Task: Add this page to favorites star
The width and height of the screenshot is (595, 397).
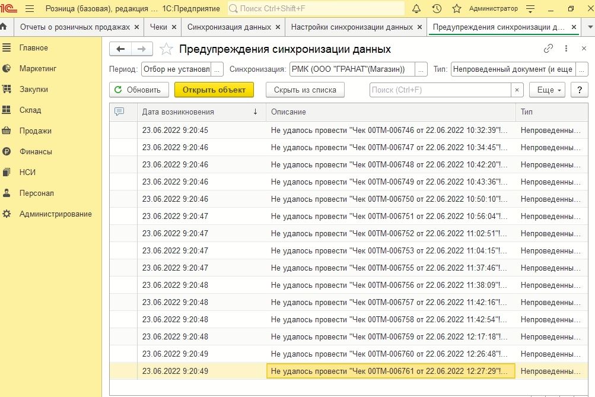Action: coord(167,49)
